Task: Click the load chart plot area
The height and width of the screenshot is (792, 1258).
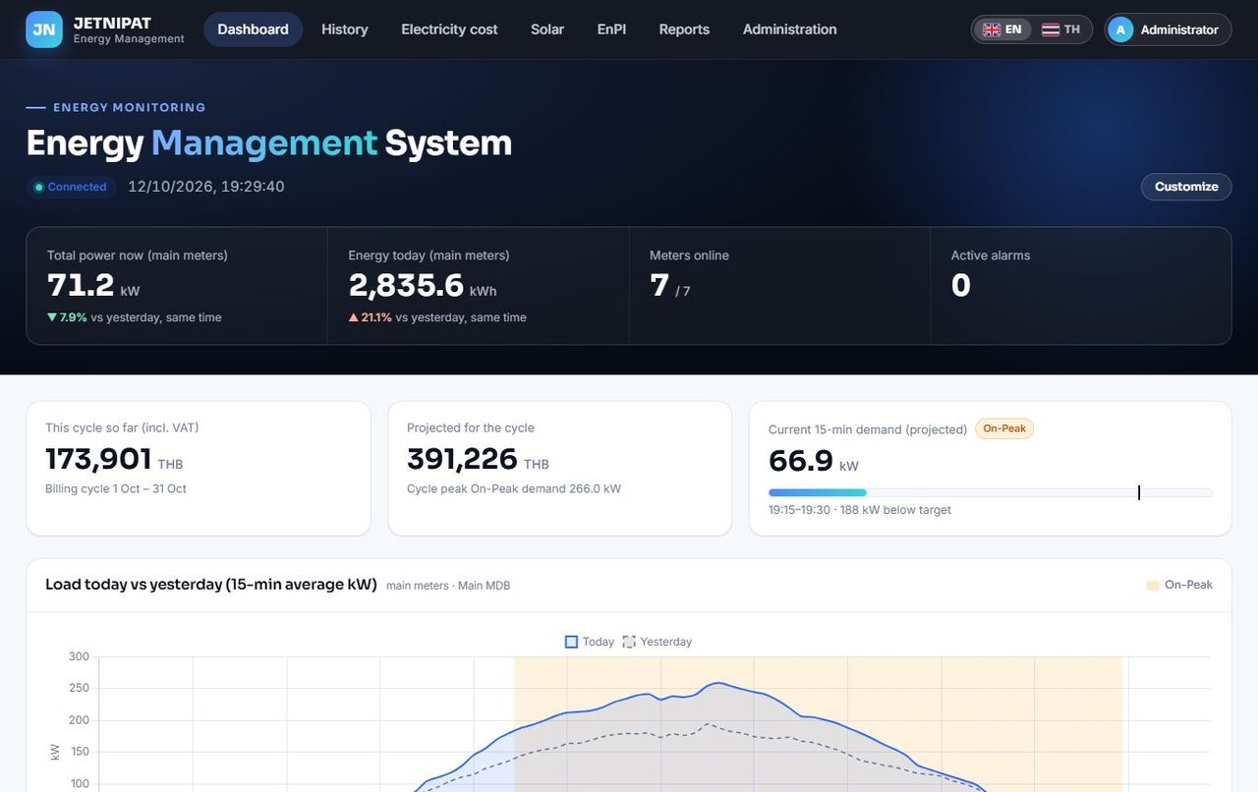Action: click(x=655, y=724)
